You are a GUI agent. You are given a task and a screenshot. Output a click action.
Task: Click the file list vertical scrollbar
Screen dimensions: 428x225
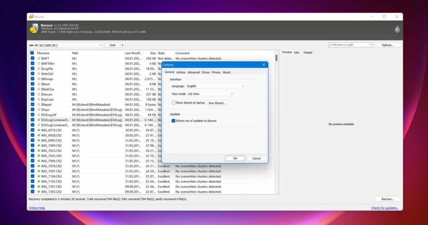[x=276, y=125]
